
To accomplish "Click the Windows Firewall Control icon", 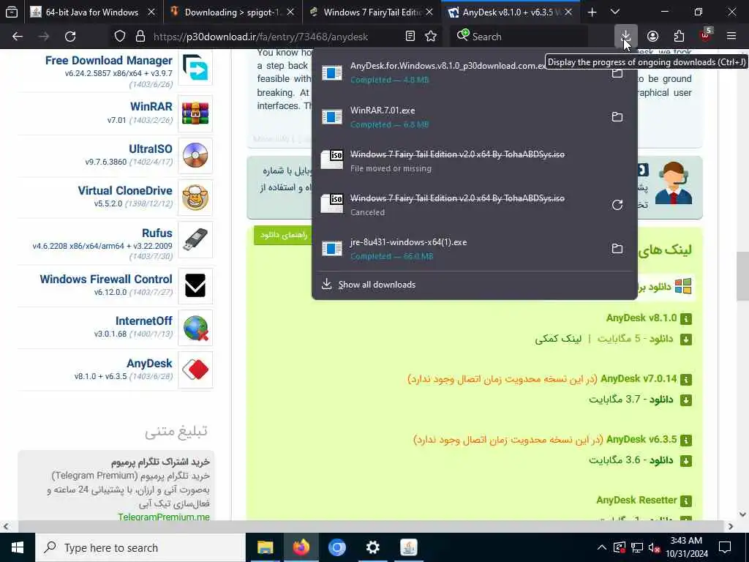I will tap(195, 286).
